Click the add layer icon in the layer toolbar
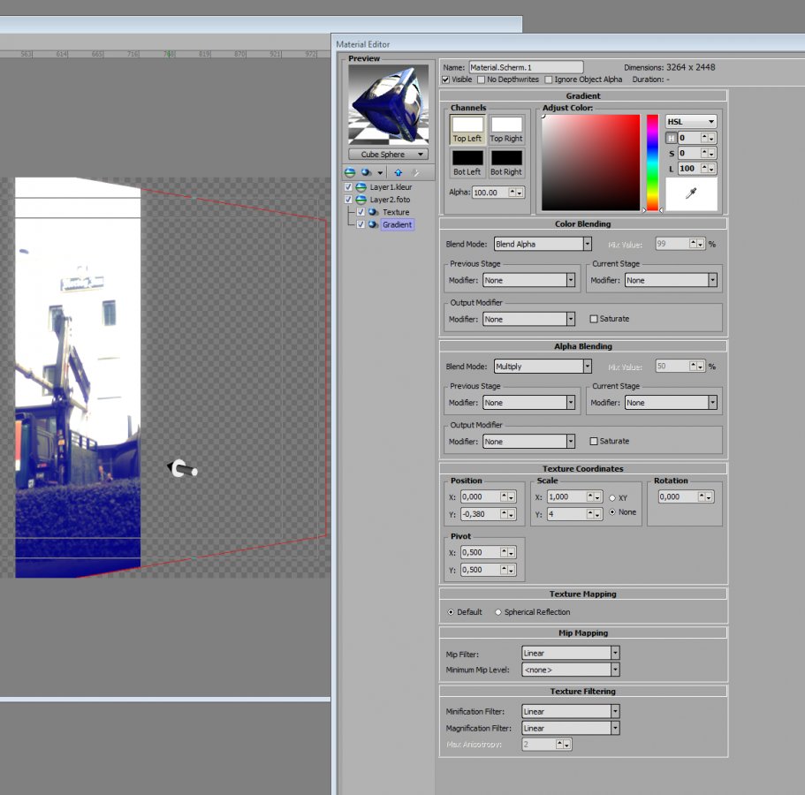This screenshot has width=805, height=795. (x=350, y=172)
